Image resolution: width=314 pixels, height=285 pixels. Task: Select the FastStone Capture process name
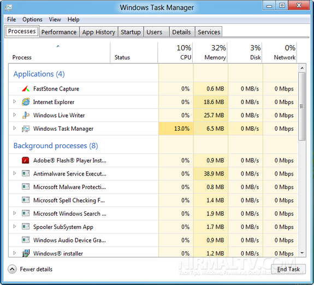pyautogui.click(x=56, y=88)
